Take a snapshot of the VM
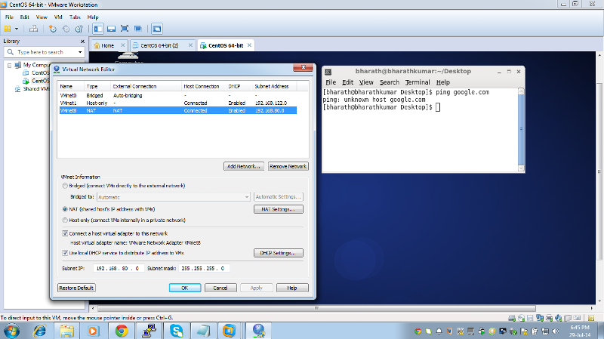Screen dimensions: 604x339 coord(52,29)
